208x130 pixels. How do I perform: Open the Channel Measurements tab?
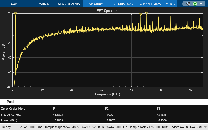(157, 4)
